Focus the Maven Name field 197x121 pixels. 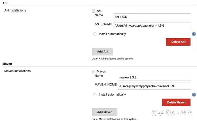[154, 77]
